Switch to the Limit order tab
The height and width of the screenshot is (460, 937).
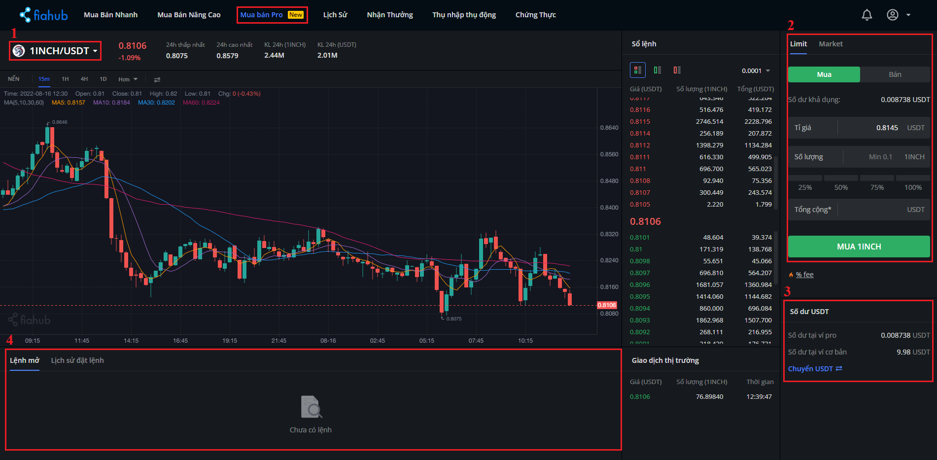[798, 44]
